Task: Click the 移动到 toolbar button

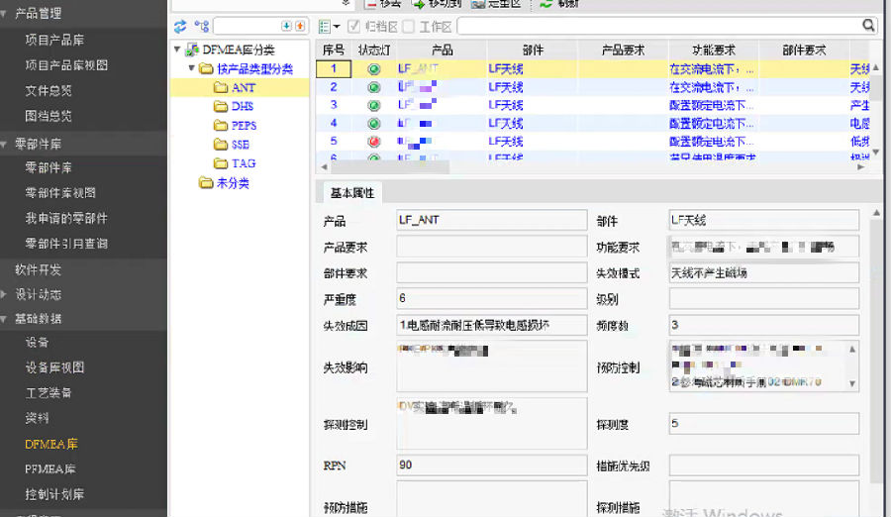Action: (438, 4)
